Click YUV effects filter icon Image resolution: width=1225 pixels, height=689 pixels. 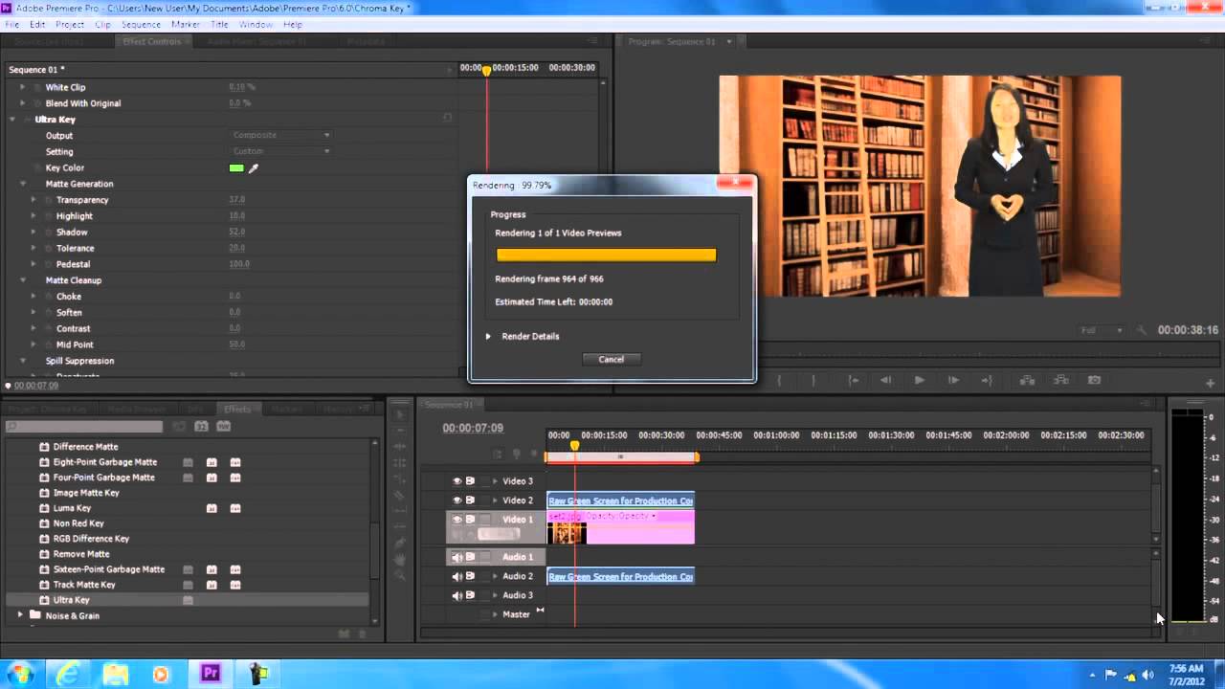[223, 426]
